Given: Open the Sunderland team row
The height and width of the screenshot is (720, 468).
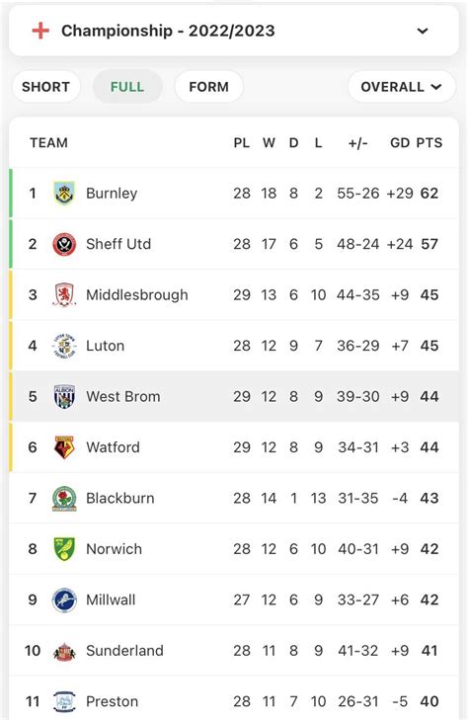Looking at the screenshot, I should pos(234,651).
